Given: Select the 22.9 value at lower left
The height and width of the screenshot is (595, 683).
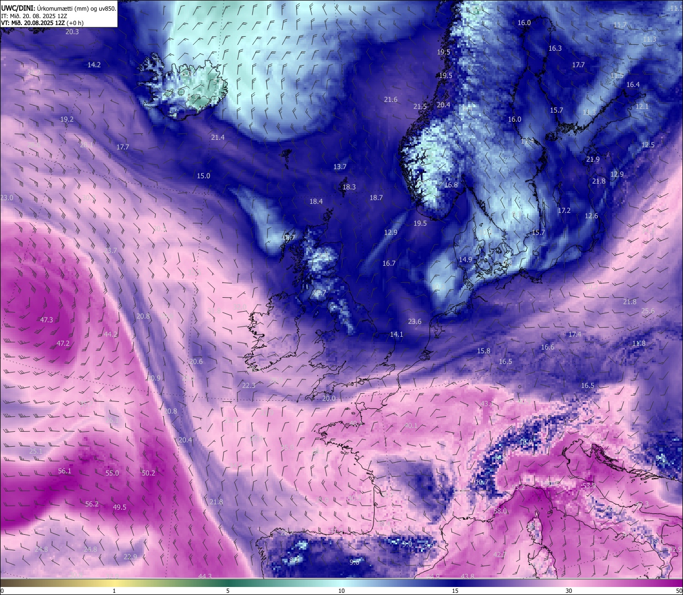Looking at the screenshot, I should coord(130,557).
